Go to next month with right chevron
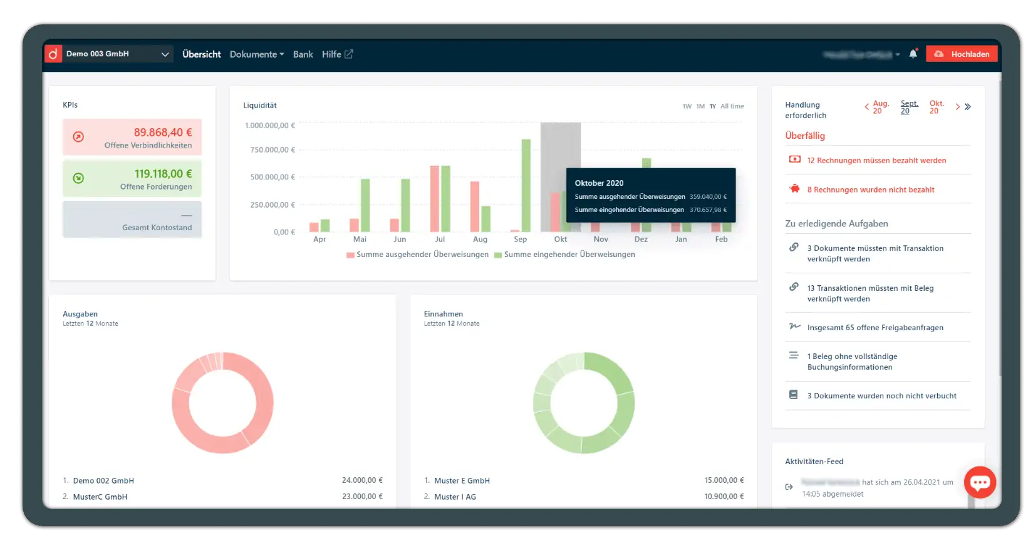The width and height of the screenshot is (1033, 541). 958,107
